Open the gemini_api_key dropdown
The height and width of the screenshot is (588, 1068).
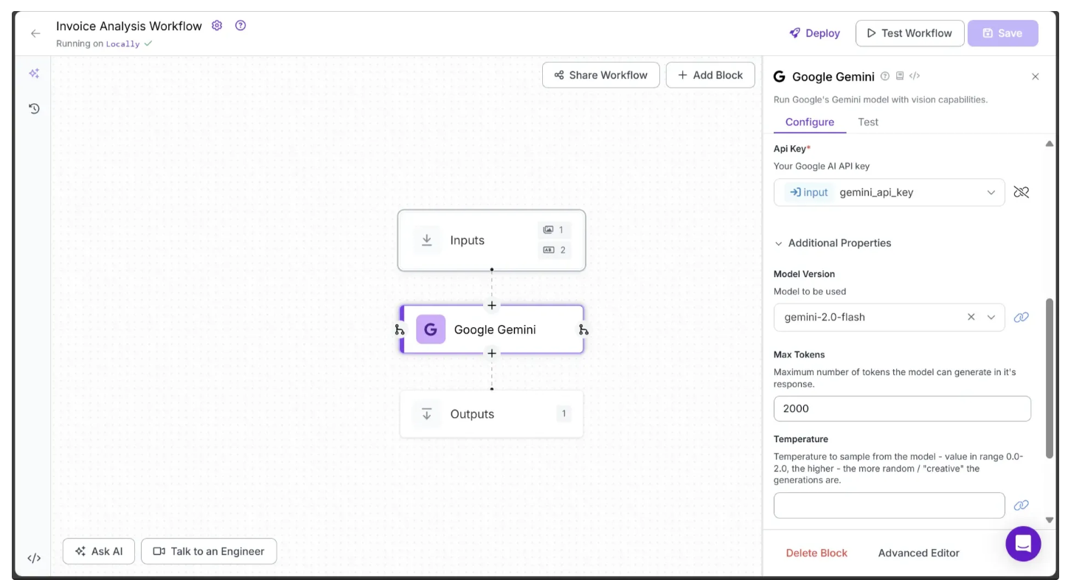[x=890, y=192]
